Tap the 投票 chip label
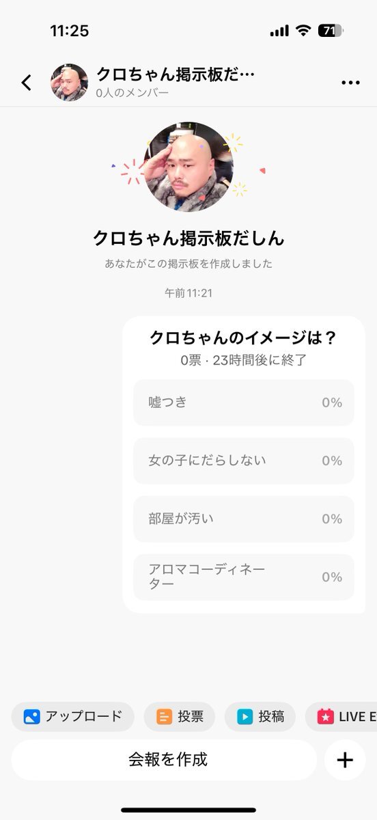 [191, 717]
